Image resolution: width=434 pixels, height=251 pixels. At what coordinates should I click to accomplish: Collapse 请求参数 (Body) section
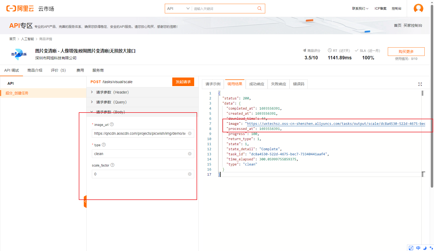coord(142,112)
